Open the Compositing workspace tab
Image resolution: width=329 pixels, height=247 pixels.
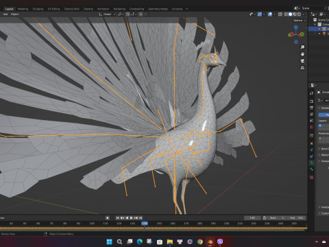(136, 9)
